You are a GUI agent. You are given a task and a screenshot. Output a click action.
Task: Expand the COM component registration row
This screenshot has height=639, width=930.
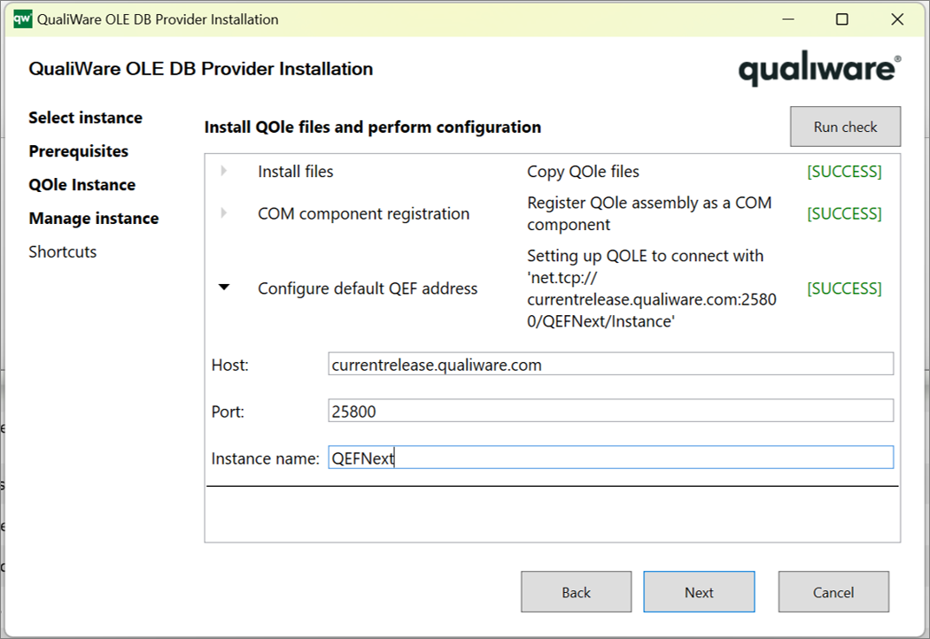click(223, 213)
